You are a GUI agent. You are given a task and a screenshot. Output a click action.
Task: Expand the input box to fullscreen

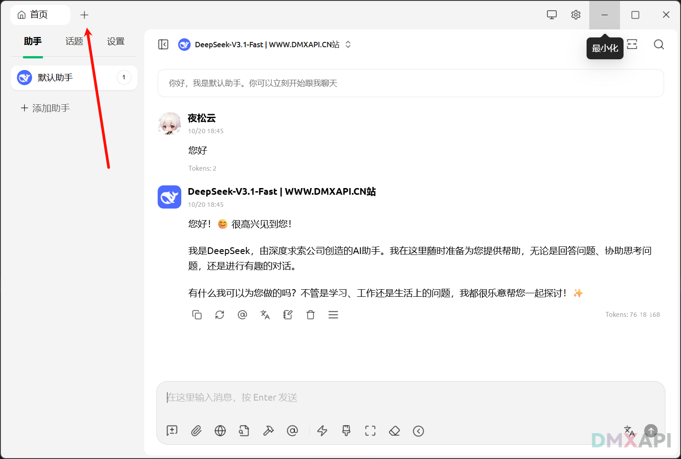tap(370, 431)
